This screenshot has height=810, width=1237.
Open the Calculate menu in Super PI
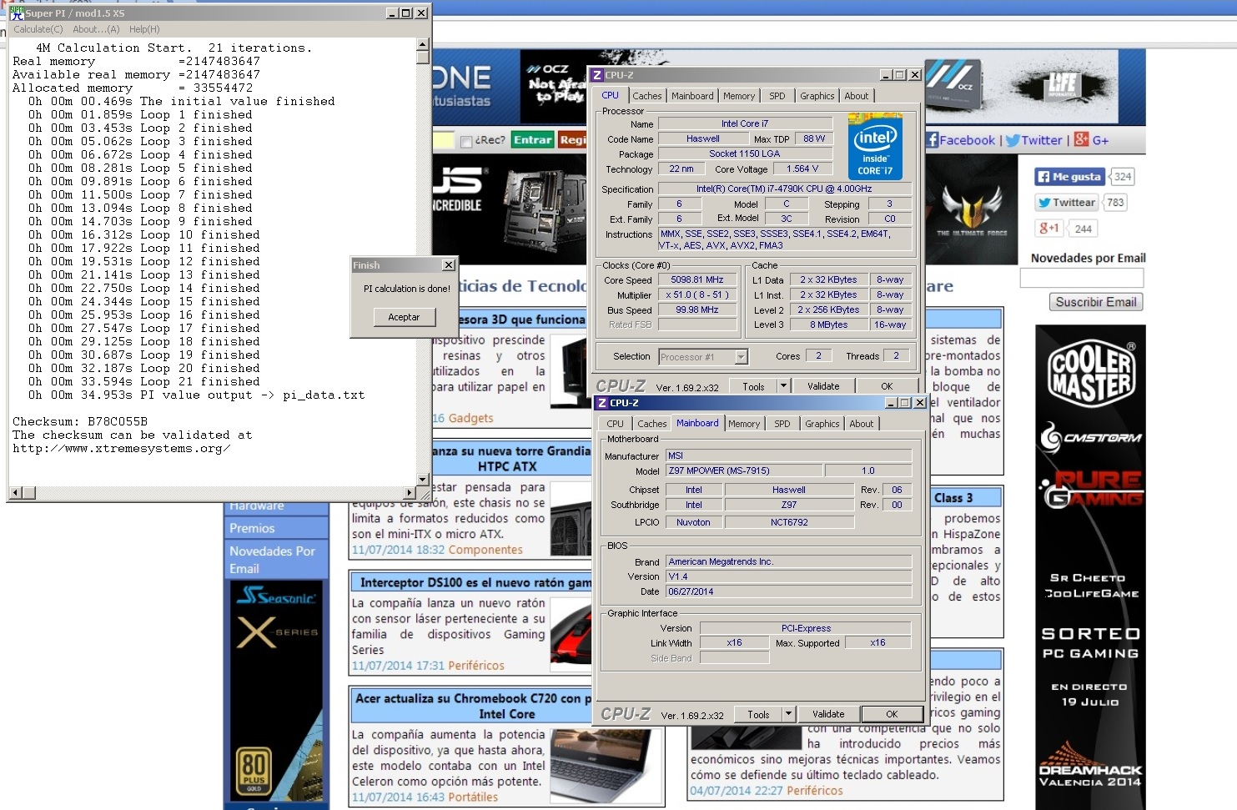click(38, 29)
